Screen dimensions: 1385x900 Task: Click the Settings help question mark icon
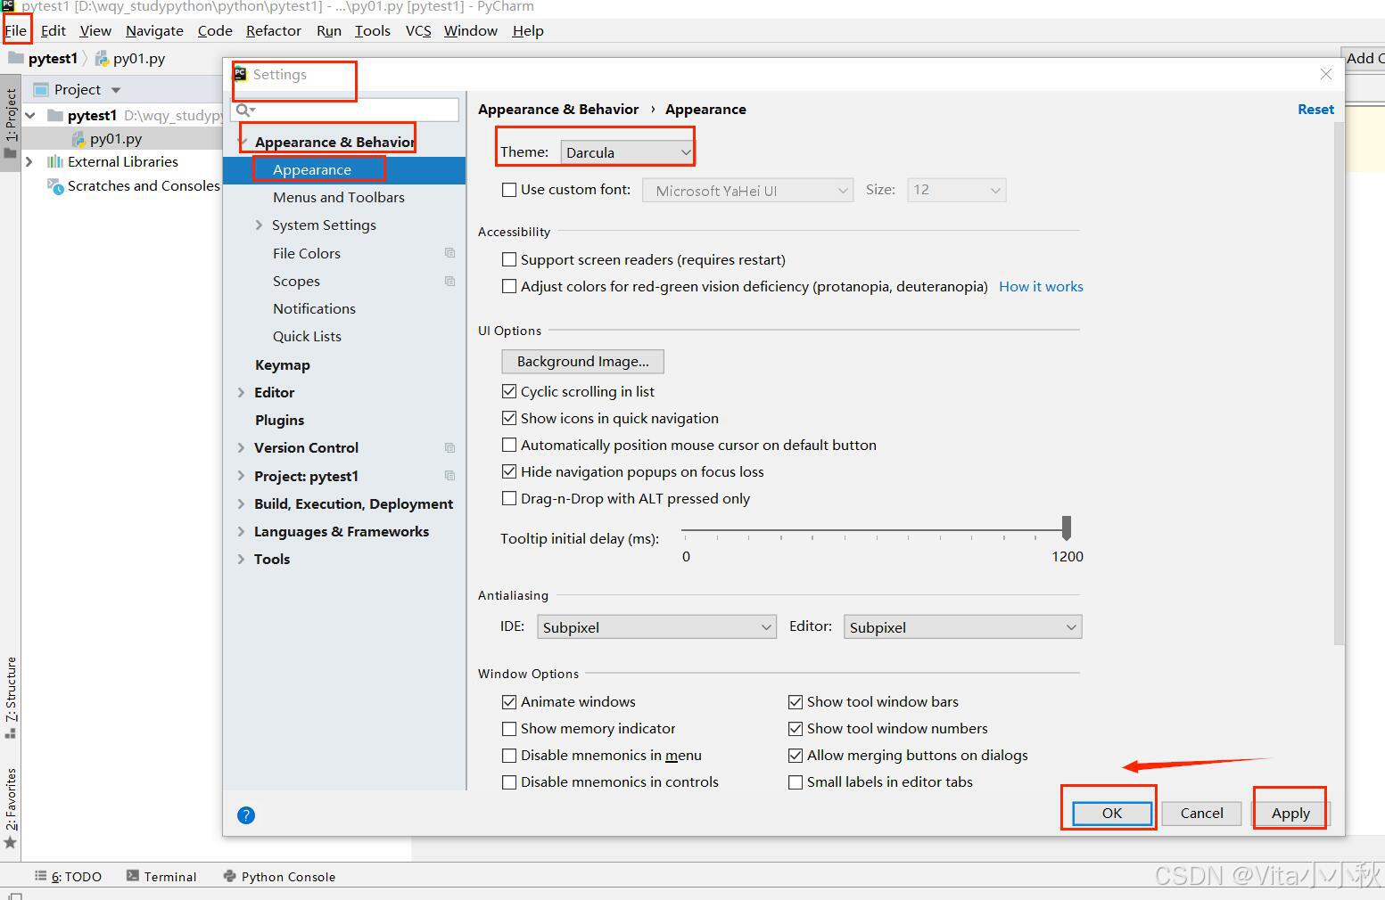(x=246, y=815)
